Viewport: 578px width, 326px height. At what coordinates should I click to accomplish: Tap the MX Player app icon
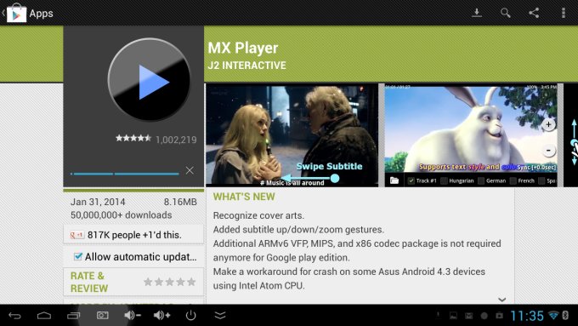tap(149, 79)
